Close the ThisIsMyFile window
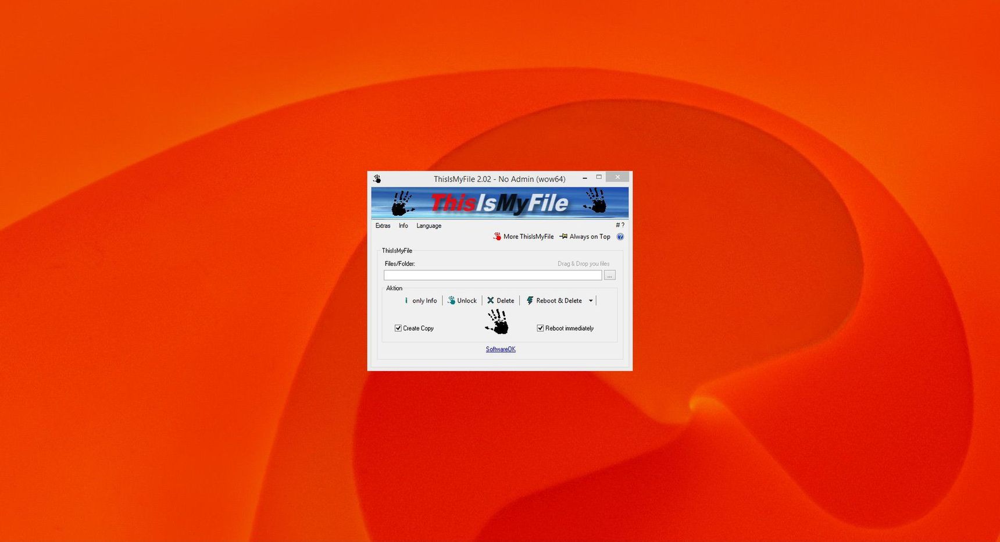The height and width of the screenshot is (542, 1000). click(617, 177)
